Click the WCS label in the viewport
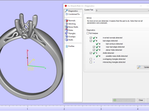This screenshot has height=111, width=149. point(31,68)
